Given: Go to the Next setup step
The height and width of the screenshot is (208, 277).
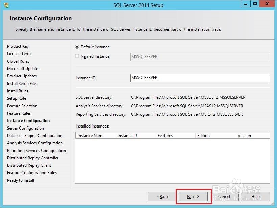Looking at the screenshot, I should [193, 196].
